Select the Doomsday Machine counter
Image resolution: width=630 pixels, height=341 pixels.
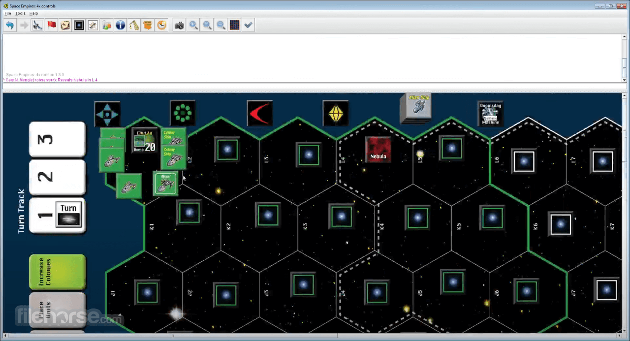pyautogui.click(x=491, y=114)
